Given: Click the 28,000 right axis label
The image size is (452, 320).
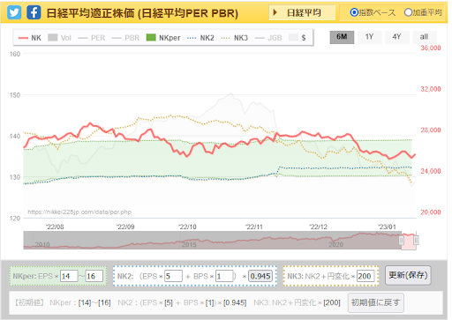Looking at the screenshot, I should 431,130.
